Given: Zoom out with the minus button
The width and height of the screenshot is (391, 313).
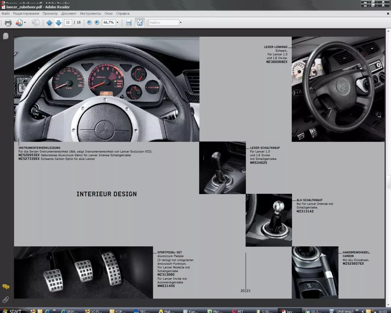Looking at the screenshot, I should point(89,23).
